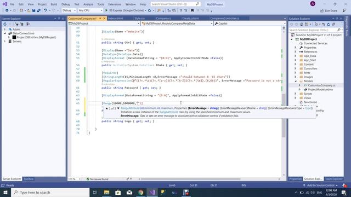Click the Save file toolbar icon
The height and width of the screenshot is (197, 351).
(x=34, y=10)
